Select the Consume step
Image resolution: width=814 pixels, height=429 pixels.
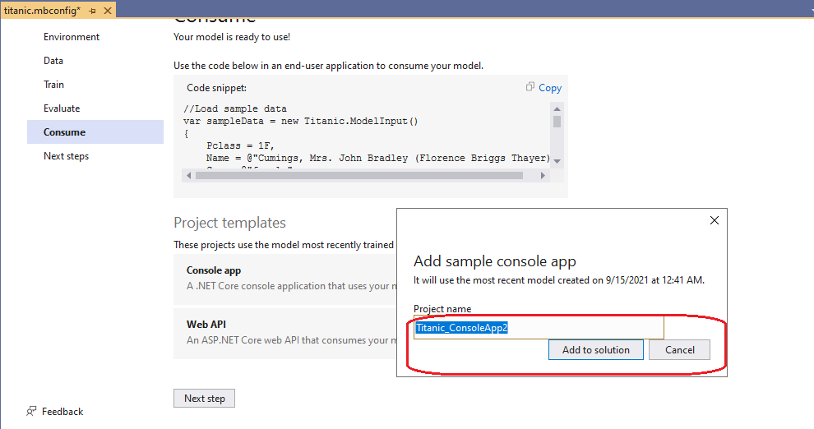pyautogui.click(x=95, y=131)
